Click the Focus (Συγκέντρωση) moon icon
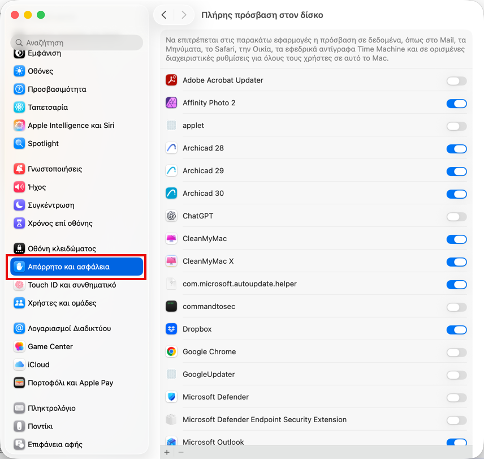This screenshot has width=484, height=459. 19,205
